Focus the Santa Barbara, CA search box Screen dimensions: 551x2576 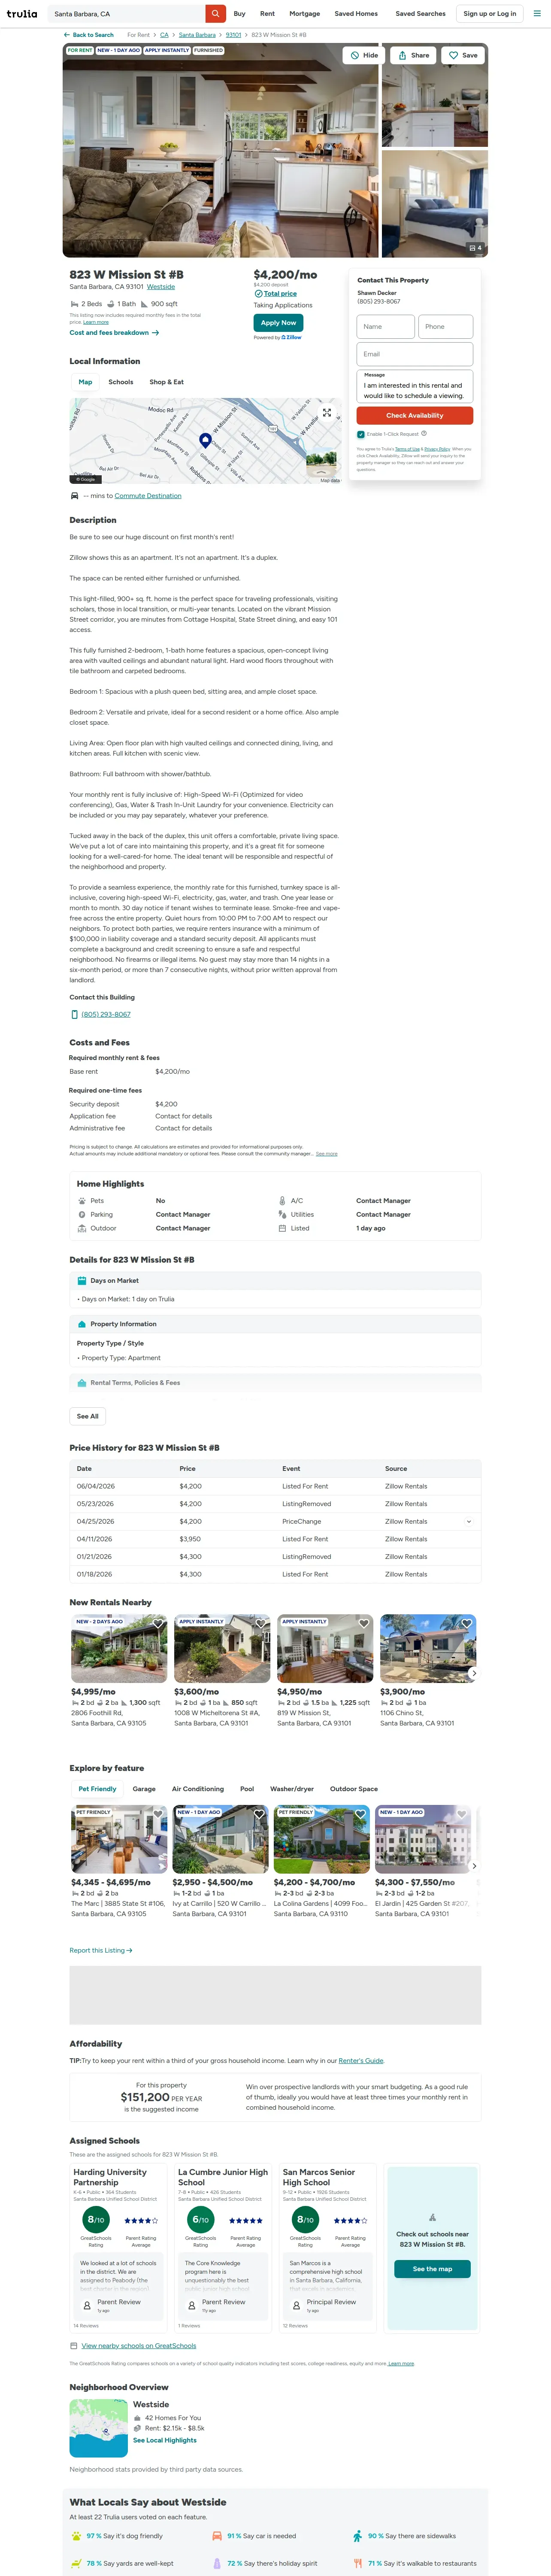127,14
